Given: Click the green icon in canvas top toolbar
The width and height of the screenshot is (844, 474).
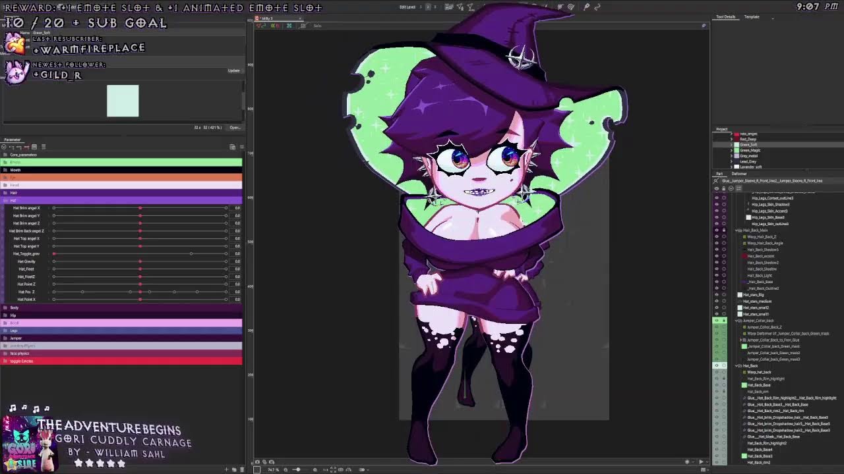Looking at the screenshot, I should tap(289, 26).
